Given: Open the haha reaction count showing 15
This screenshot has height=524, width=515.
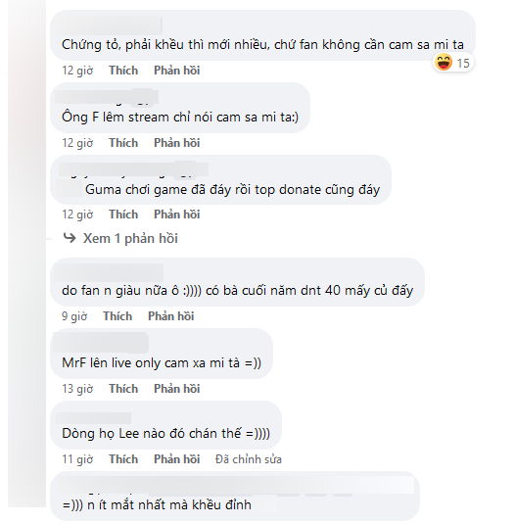Looking at the screenshot, I should tap(453, 63).
